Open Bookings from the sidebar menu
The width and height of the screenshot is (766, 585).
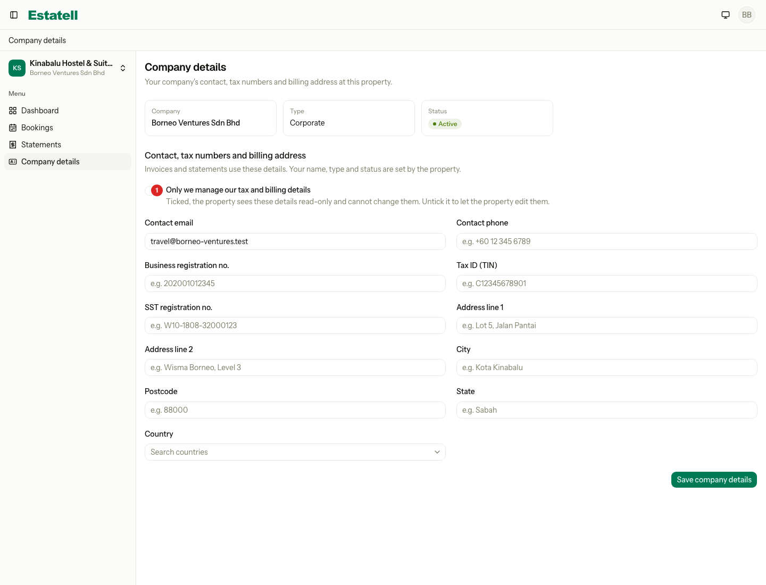[68, 128]
